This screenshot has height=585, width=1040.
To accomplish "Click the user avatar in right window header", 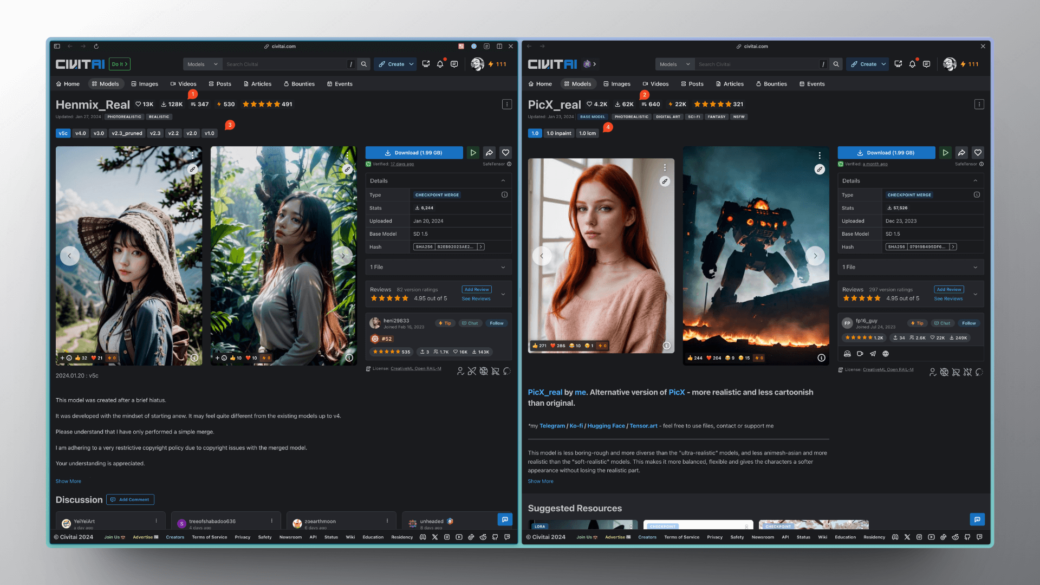I will (x=950, y=64).
